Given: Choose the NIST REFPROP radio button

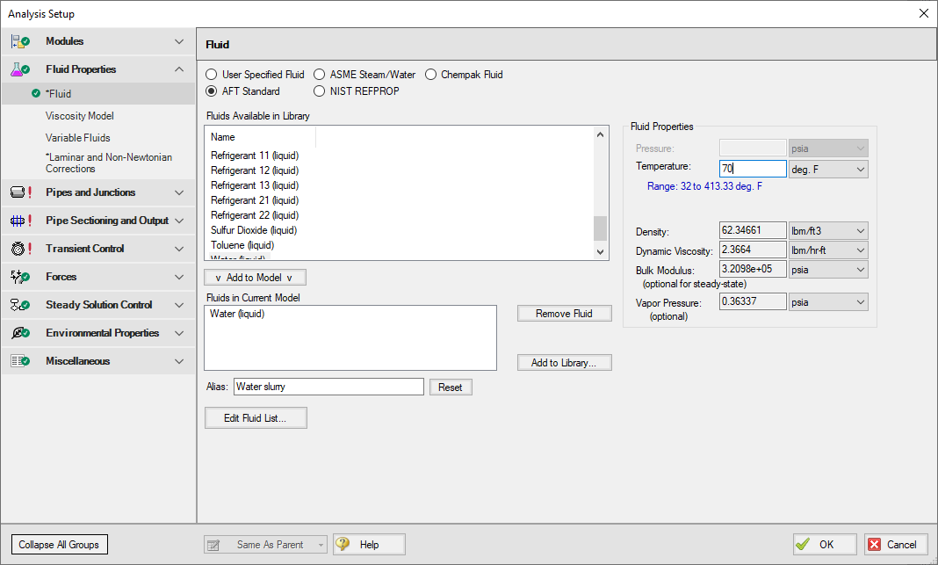Looking at the screenshot, I should click(x=320, y=91).
